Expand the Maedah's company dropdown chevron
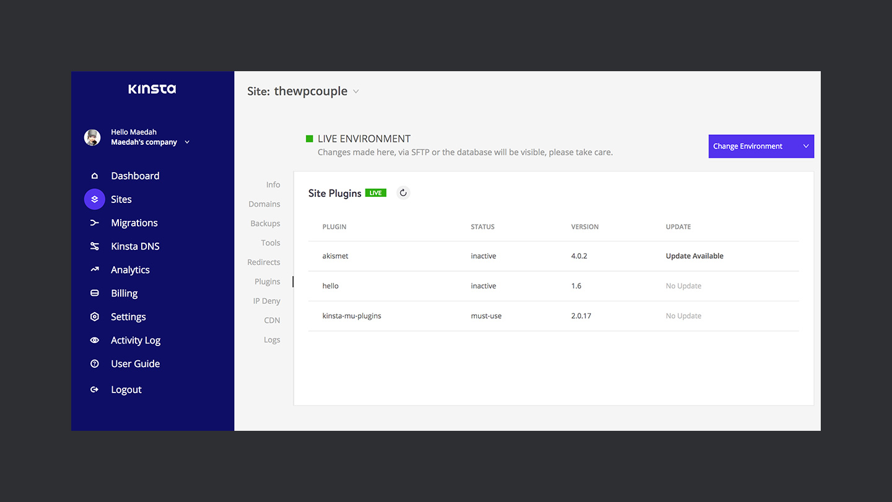Viewport: 892px width, 502px height. 187,142
